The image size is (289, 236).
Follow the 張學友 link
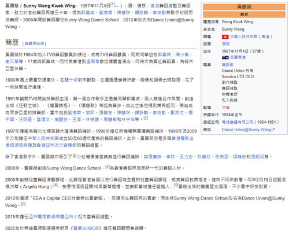(106, 113)
